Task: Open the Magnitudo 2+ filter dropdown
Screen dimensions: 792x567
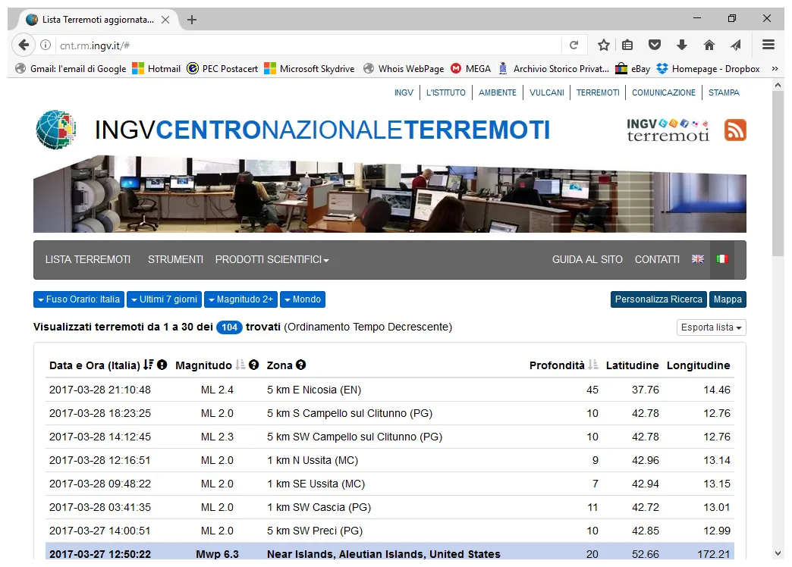Action: pyautogui.click(x=240, y=299)
